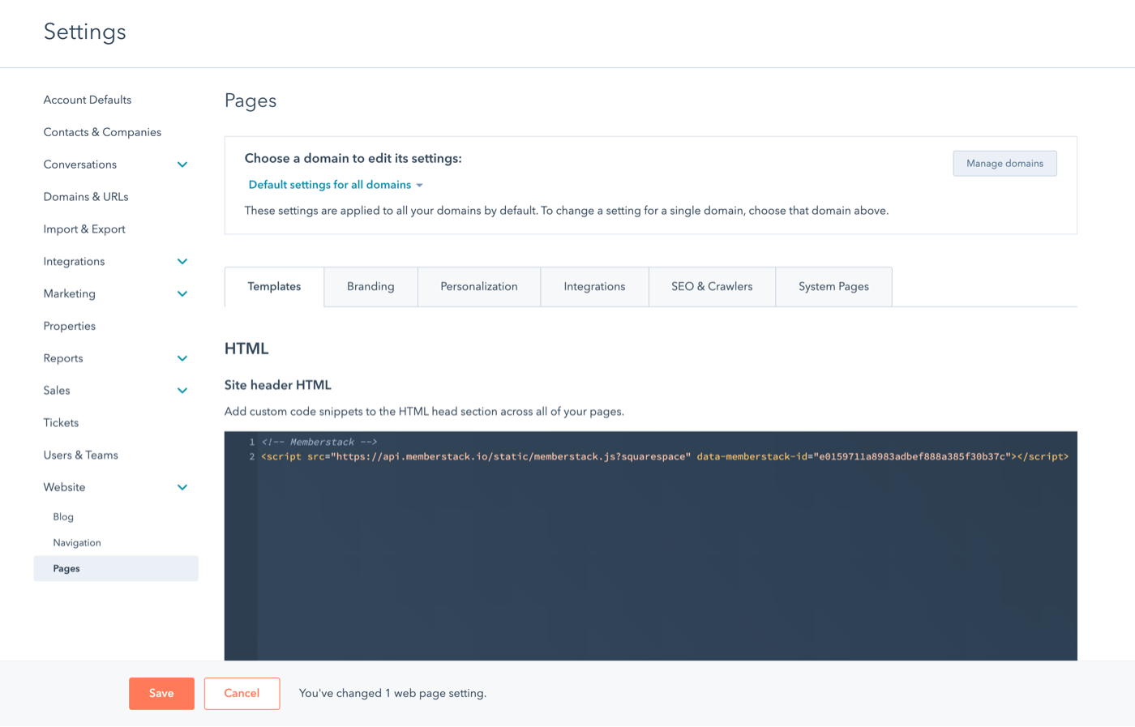Open the Integrations settings tab

click(x=594, y=286)
